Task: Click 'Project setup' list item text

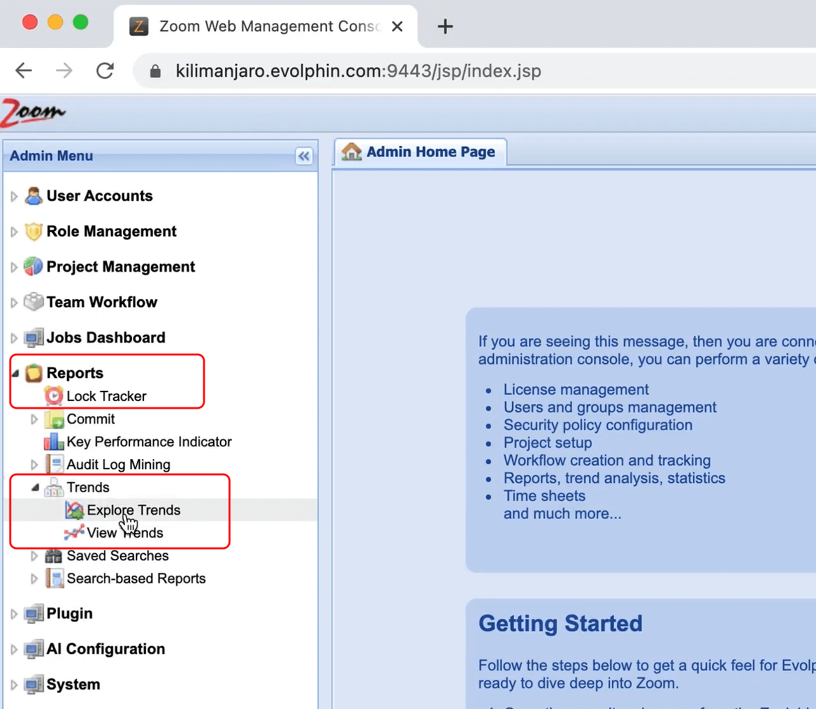Action: coord(548,442)
